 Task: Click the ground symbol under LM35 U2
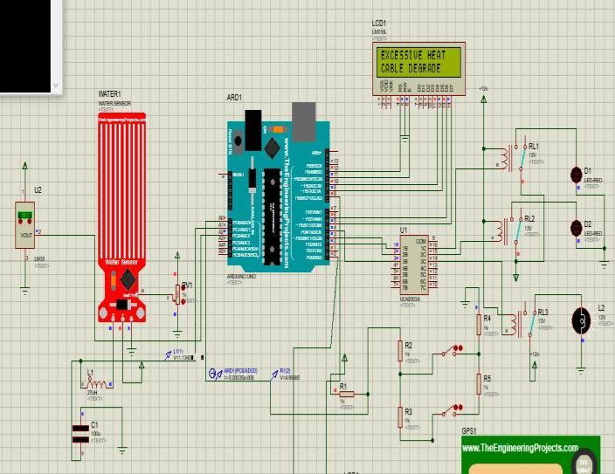click(x=24, y=292)
